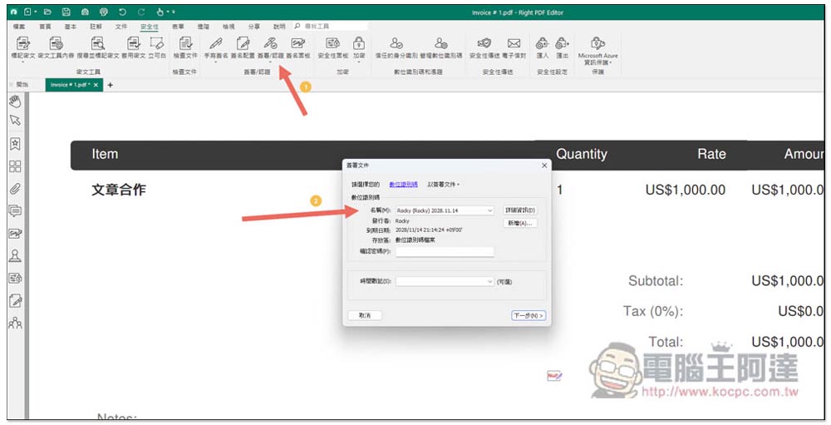Switch to the 表單 ribbon tab
Screen dimensions: 831x425
(178, 26)
